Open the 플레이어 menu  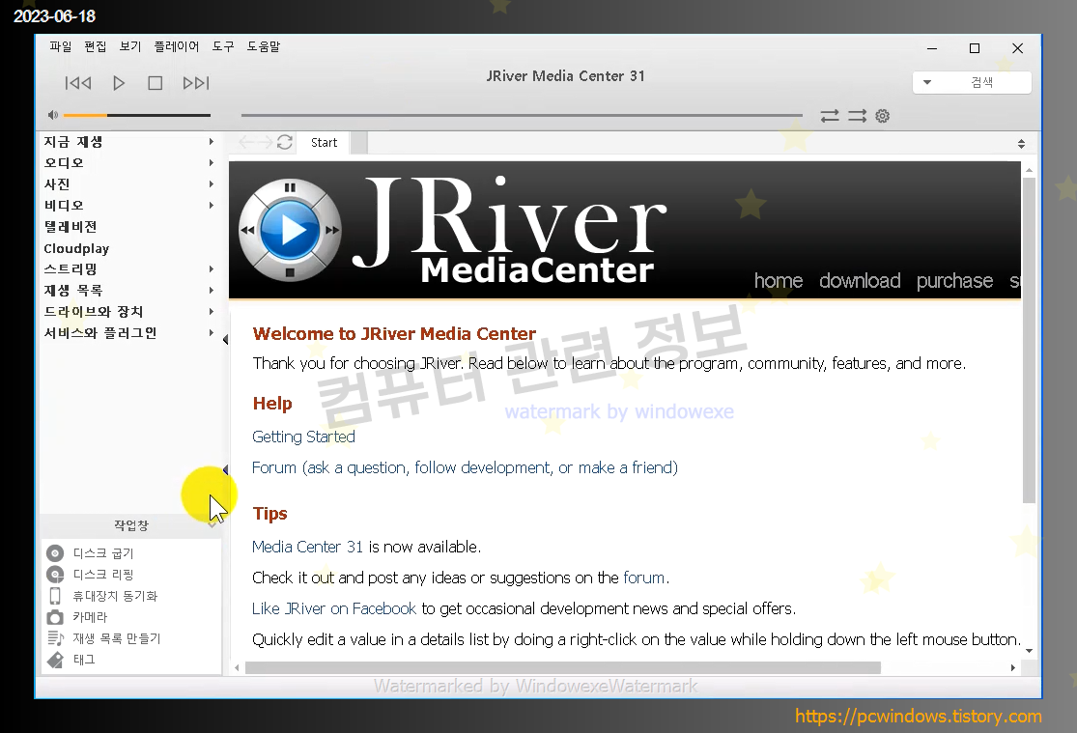[177, 46]
